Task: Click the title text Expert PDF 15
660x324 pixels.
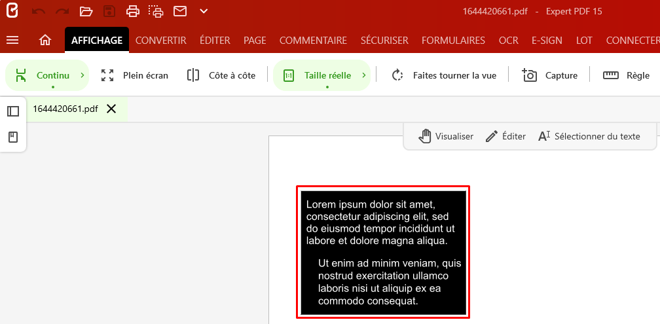Action: (x=574, y=11)
